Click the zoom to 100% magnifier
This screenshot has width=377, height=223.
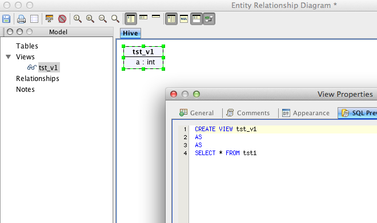point(78,19)
